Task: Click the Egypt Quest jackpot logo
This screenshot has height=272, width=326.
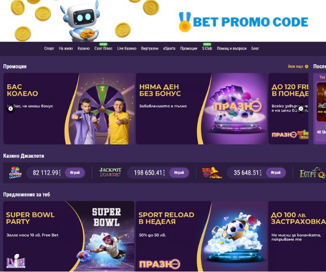Action: 312,173
